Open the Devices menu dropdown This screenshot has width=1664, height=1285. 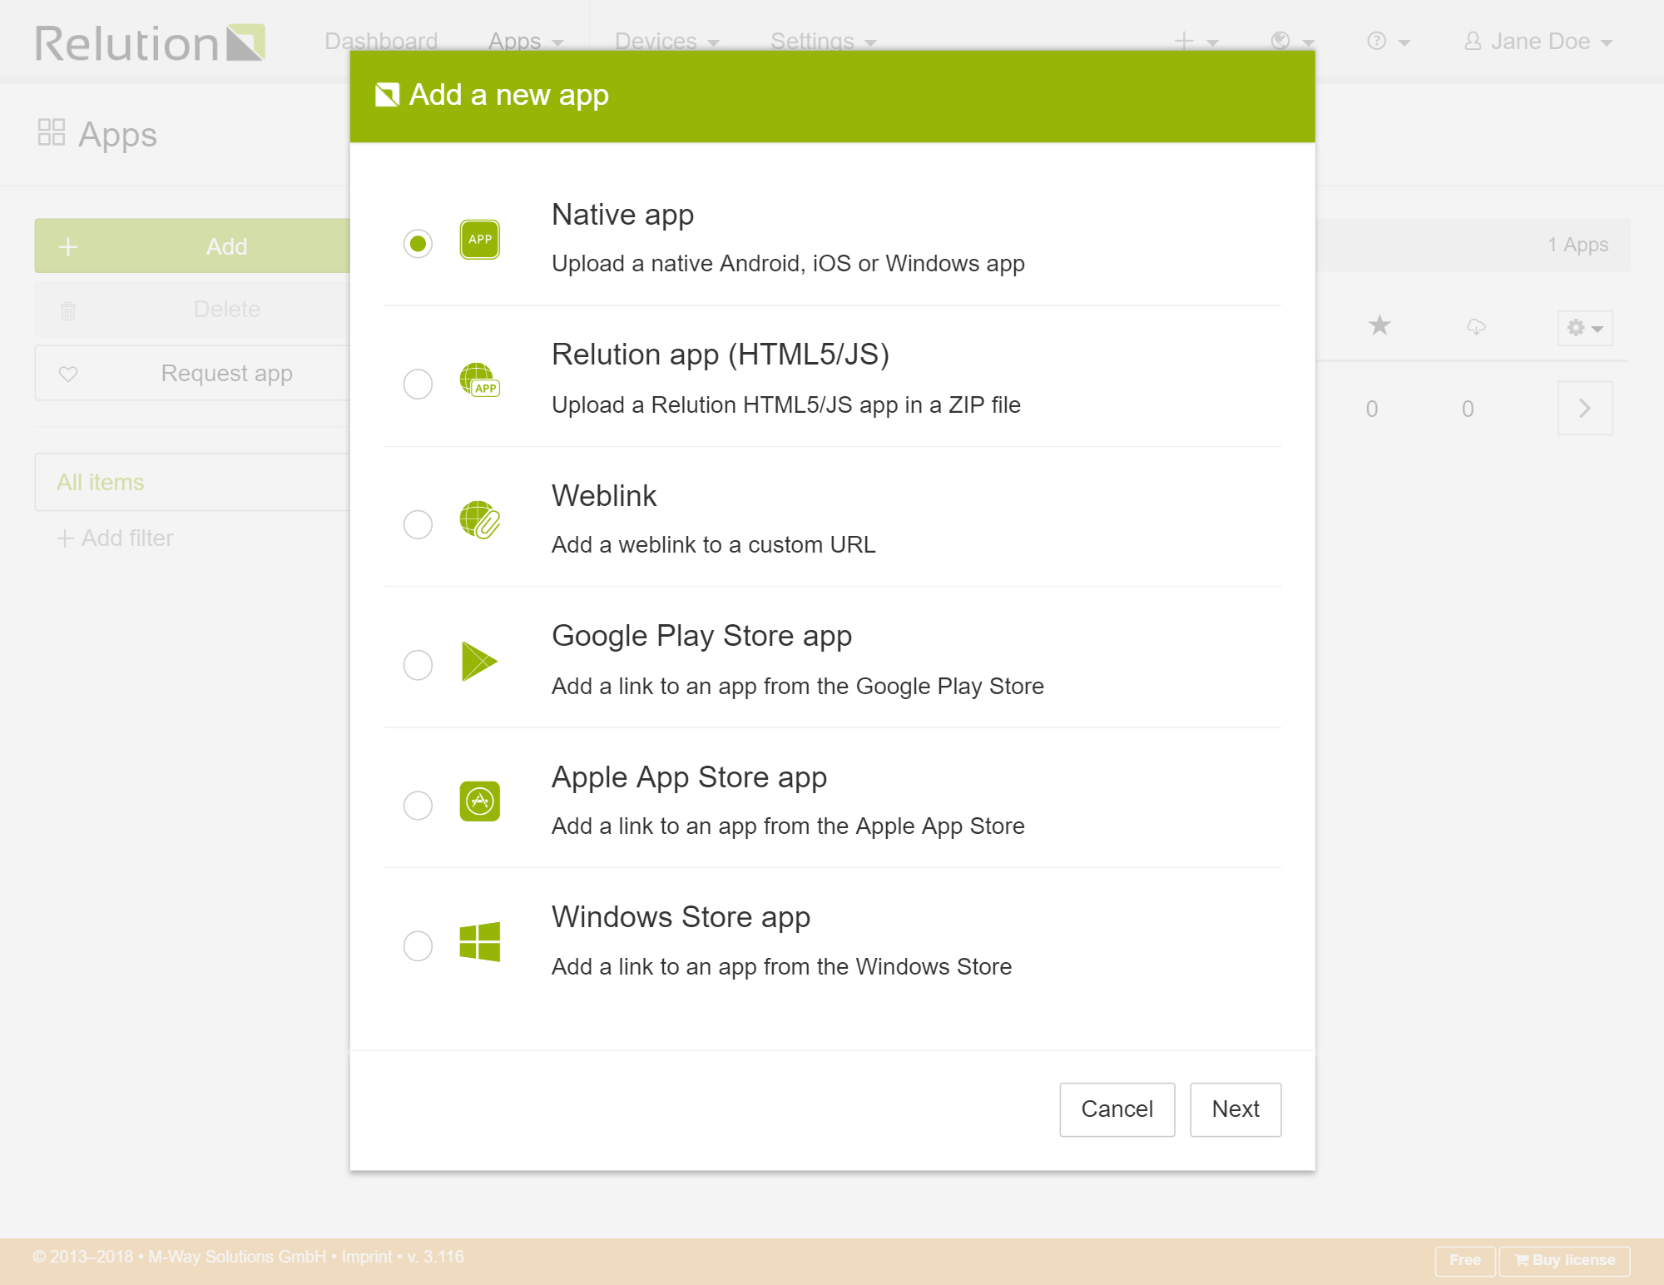tap(667, 41)
